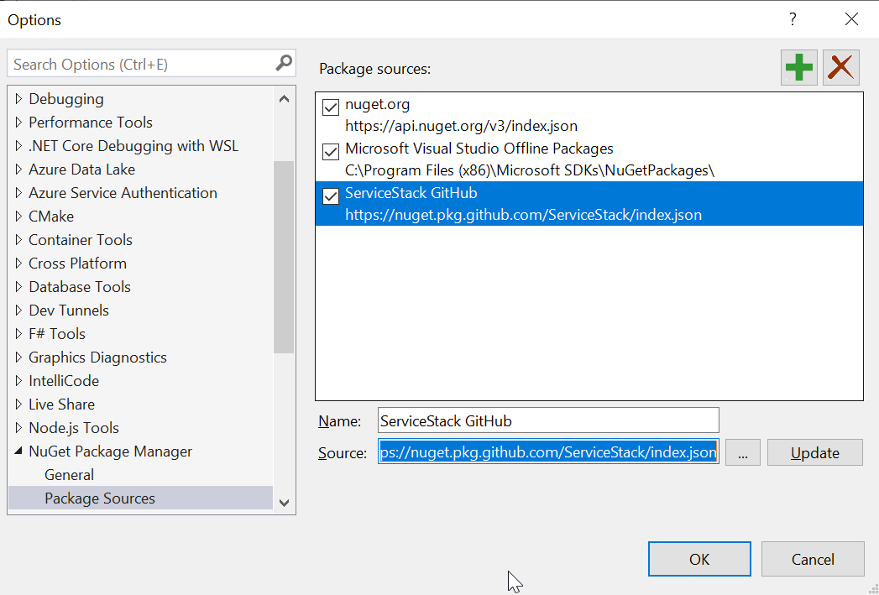The height and width of the screenshot is (595, 879).
Task: Expand .NET Core Debugging with WSL
Action: [18, 146]
